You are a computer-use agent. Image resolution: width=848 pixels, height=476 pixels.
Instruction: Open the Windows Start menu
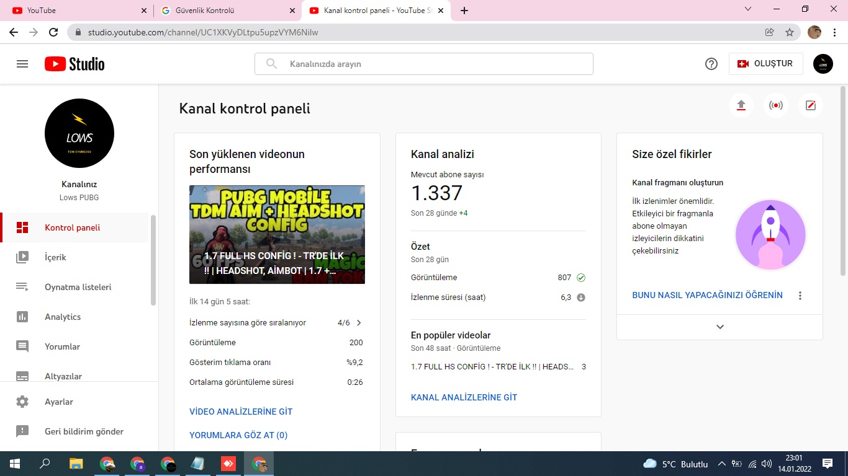15,464
